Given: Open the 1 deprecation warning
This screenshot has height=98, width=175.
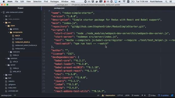Looking at the screenshot, I should coord(108,95).
